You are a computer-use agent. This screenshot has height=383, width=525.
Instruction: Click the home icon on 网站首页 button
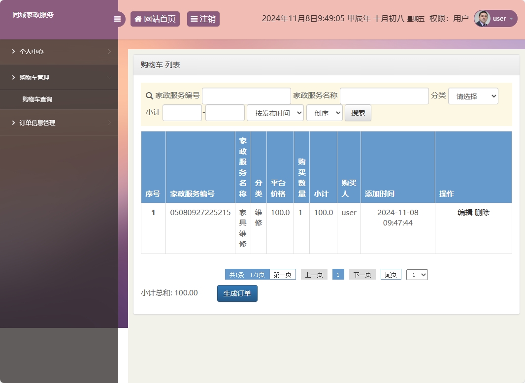tap(137, 19)
